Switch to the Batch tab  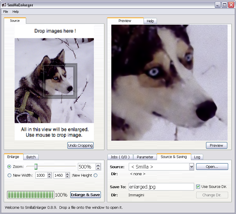click(x=31, y=157)
